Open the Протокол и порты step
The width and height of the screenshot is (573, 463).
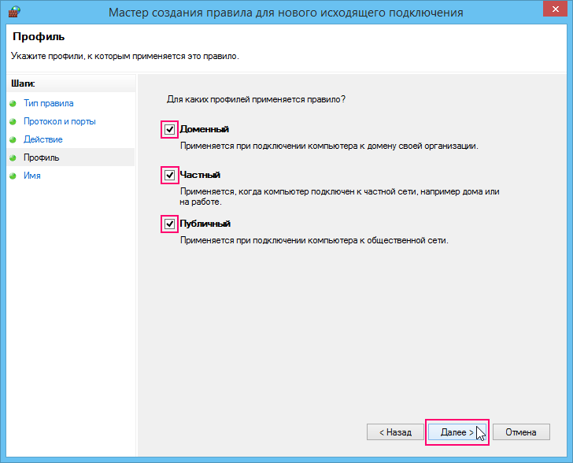pos(60,121)
